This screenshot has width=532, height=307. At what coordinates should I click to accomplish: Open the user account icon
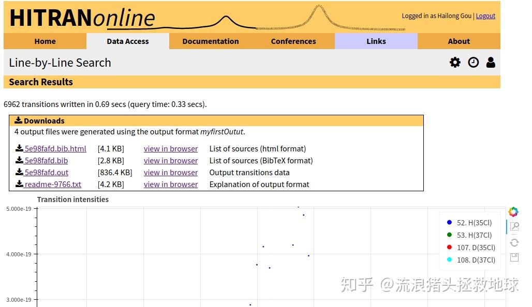(x=490, y=62)
